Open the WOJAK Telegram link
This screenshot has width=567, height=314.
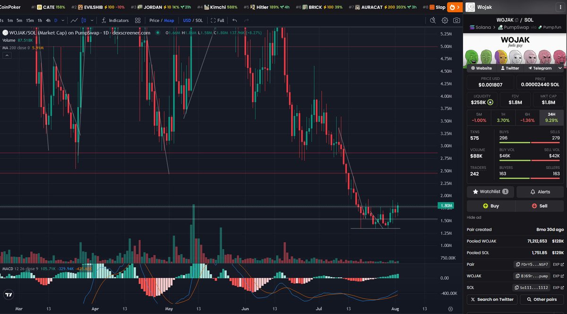(x=540, y=68)
